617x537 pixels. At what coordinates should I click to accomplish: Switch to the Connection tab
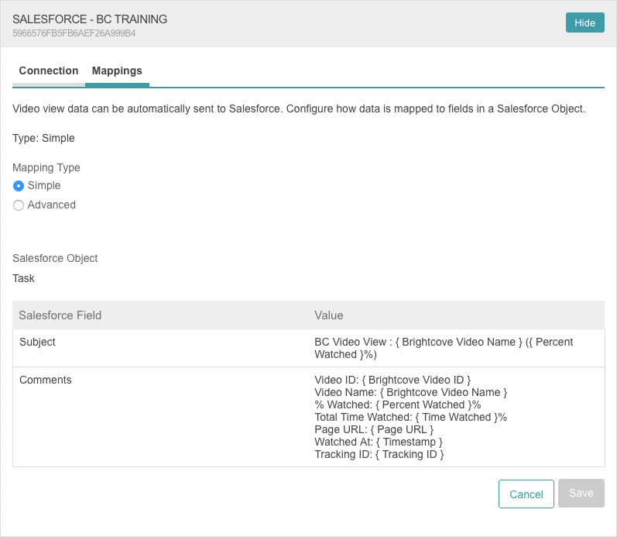(x=49, y=71)
